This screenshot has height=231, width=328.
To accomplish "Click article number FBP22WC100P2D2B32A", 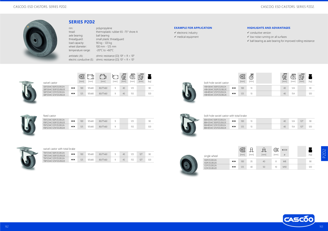I will coord(54,120).
